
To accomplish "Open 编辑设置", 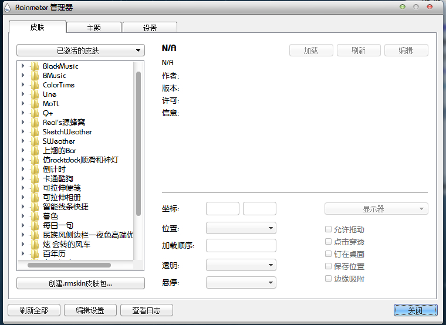I will (90, 310).
